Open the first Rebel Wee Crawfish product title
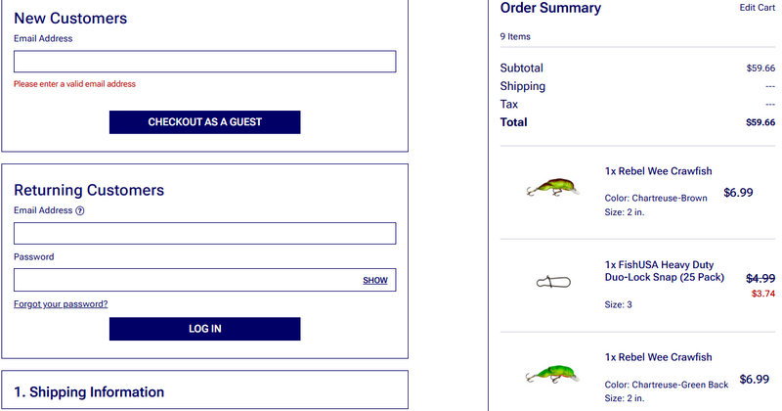This screenshot has width=782, height=411. click(x=658, y=171)
